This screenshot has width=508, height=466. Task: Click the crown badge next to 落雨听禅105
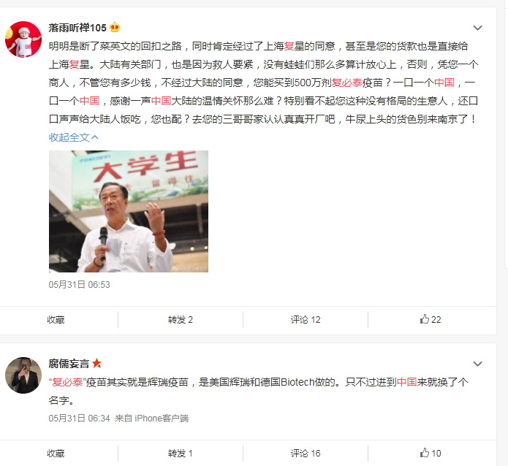[x=115, y=28]
